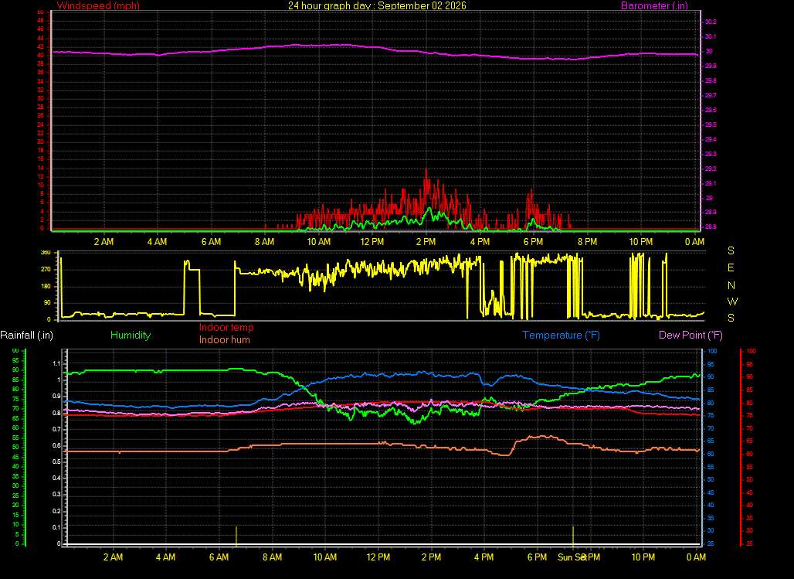Click the 30.2 value on barometer axis
This screenshot has width=794, height=579.
[x=711, y=22]
